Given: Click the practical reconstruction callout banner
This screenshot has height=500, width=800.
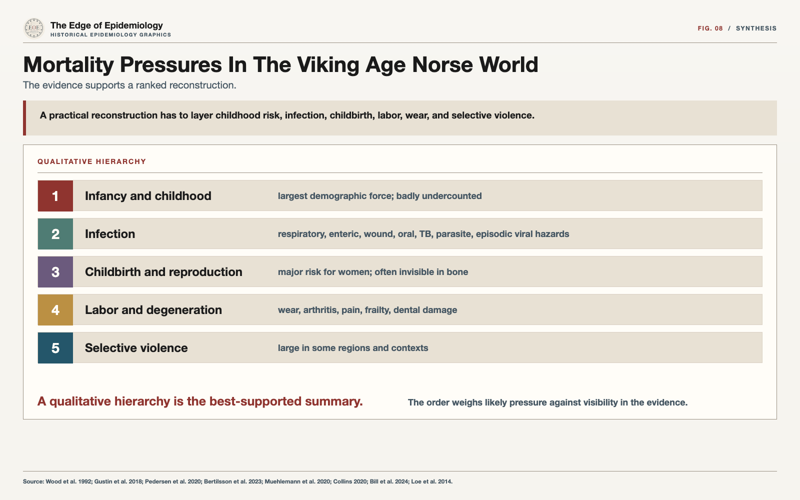Looking at the screenshot, I should click(400, 118).
